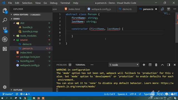This screenshot has height=100, width=178.
Task: Switch to the TERMINAL panel tab
Action: (80, 65)
